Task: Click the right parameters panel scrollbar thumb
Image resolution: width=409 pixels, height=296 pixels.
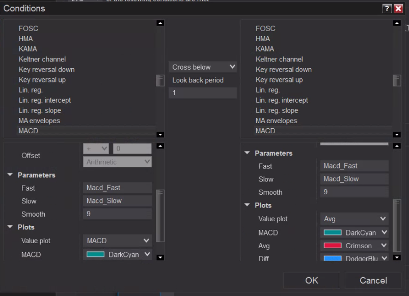Action: [397, 226]
